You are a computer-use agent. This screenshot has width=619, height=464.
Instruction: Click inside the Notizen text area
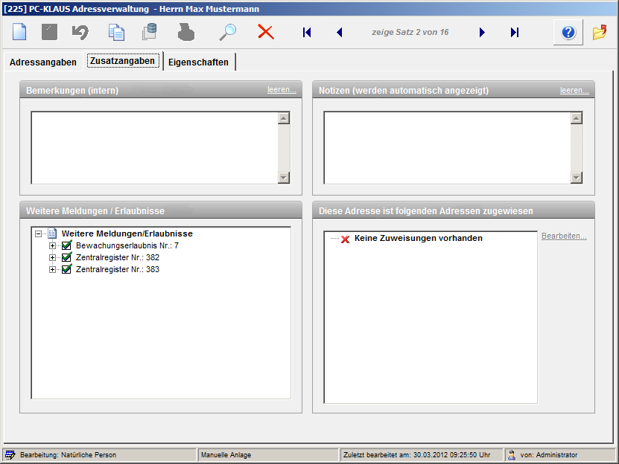pyautogui.click(x=447, y=147)
